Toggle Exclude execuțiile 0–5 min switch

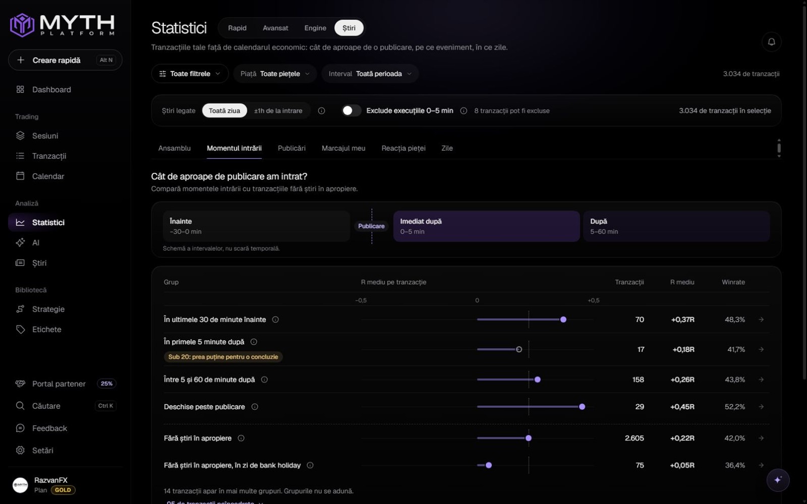coord(351,111)
